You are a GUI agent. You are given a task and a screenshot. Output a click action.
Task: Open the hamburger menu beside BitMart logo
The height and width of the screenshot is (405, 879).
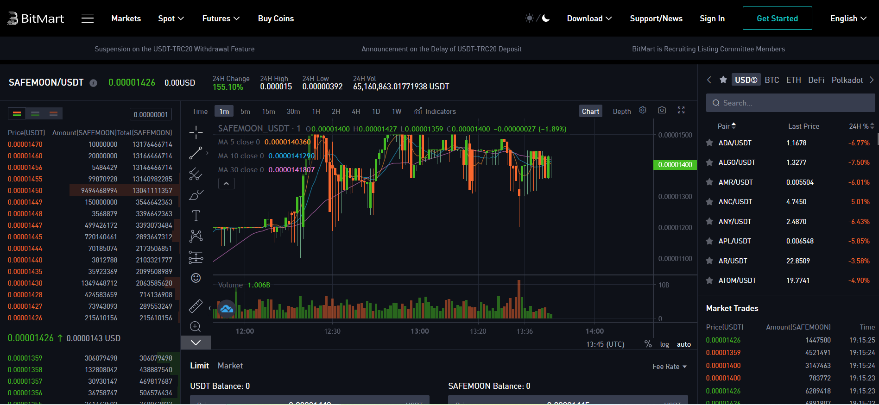tap(88, 19)
